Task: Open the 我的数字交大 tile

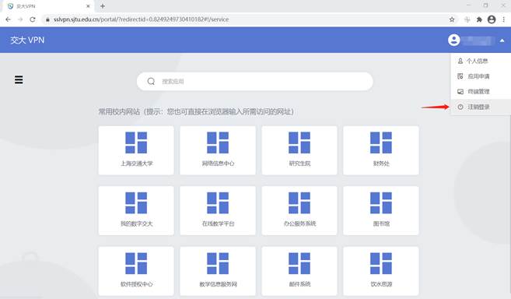Action: [136, 210]
